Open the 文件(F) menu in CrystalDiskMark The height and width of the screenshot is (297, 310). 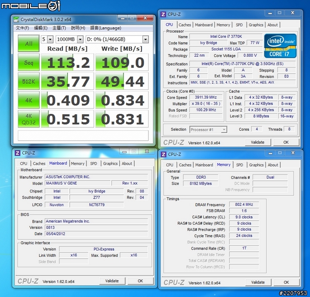tap(22, 28)
